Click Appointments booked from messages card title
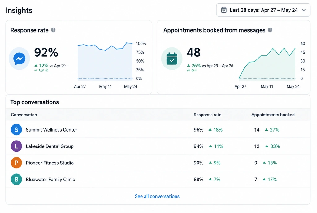Image resolution: width=317 pixels, height=213 pixels. [x=214, y=30]
